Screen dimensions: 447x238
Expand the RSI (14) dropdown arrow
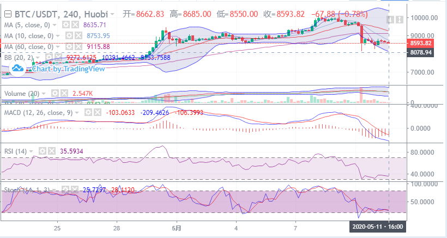coord(32,150)
